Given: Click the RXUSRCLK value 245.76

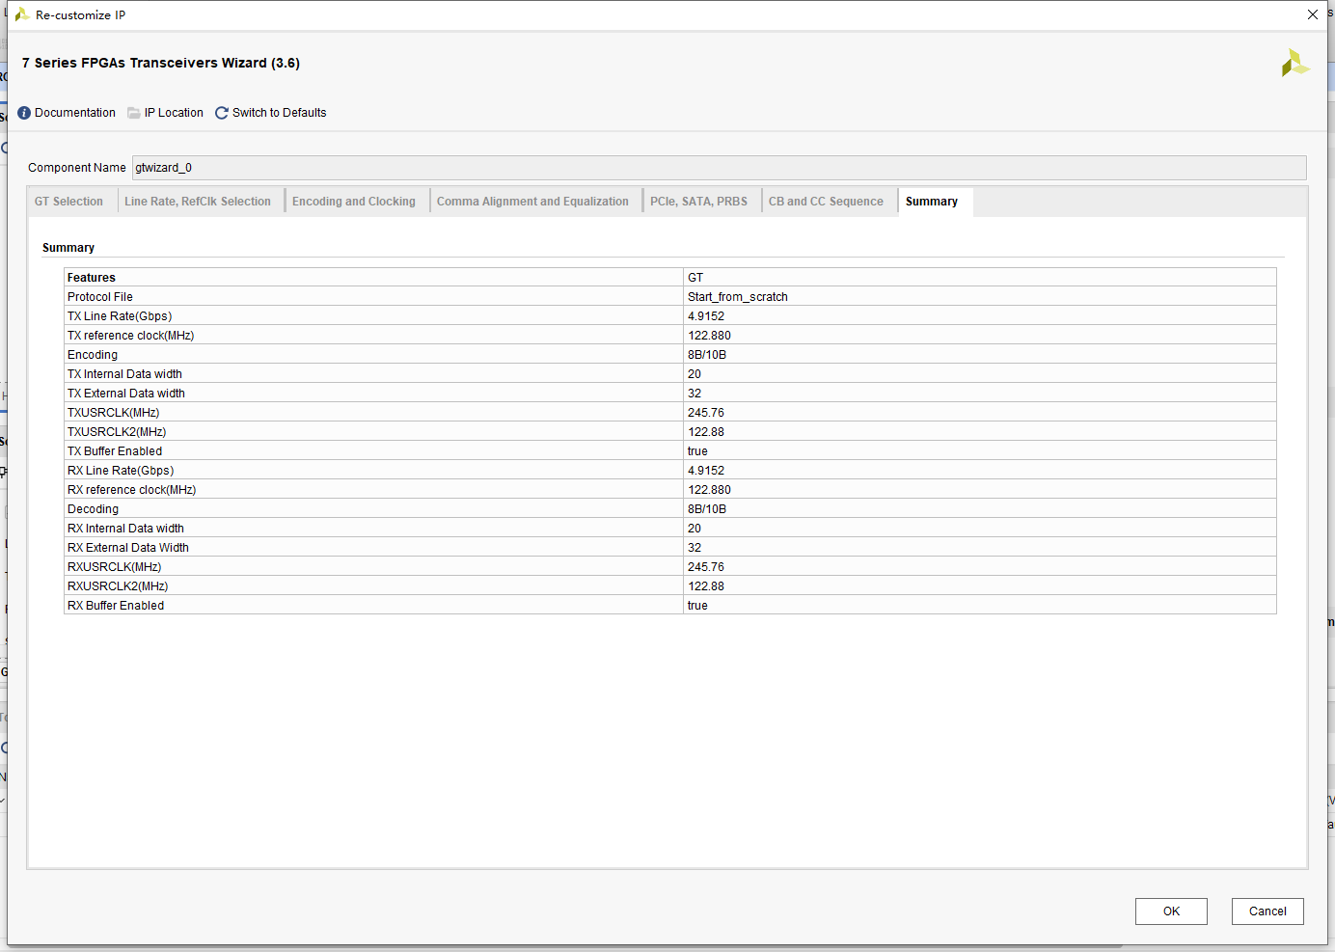Looking at the screenshot, I should 706,567.
